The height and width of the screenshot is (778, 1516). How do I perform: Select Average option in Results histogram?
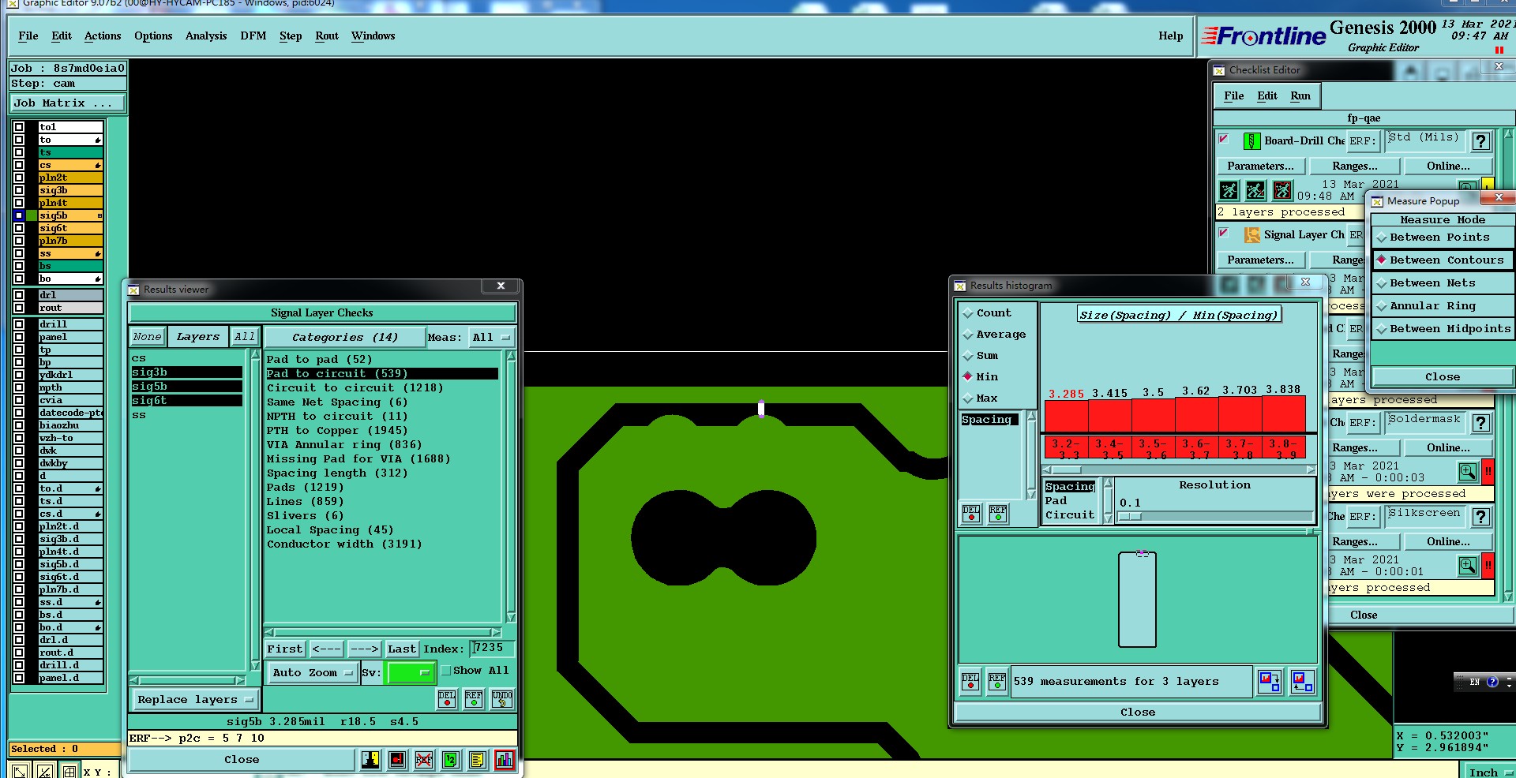coord(994,335)
